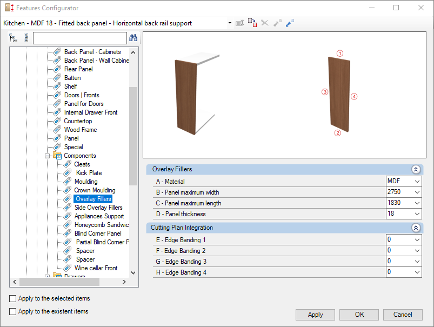Click edge marker 1 in the preview

(340, 53)
